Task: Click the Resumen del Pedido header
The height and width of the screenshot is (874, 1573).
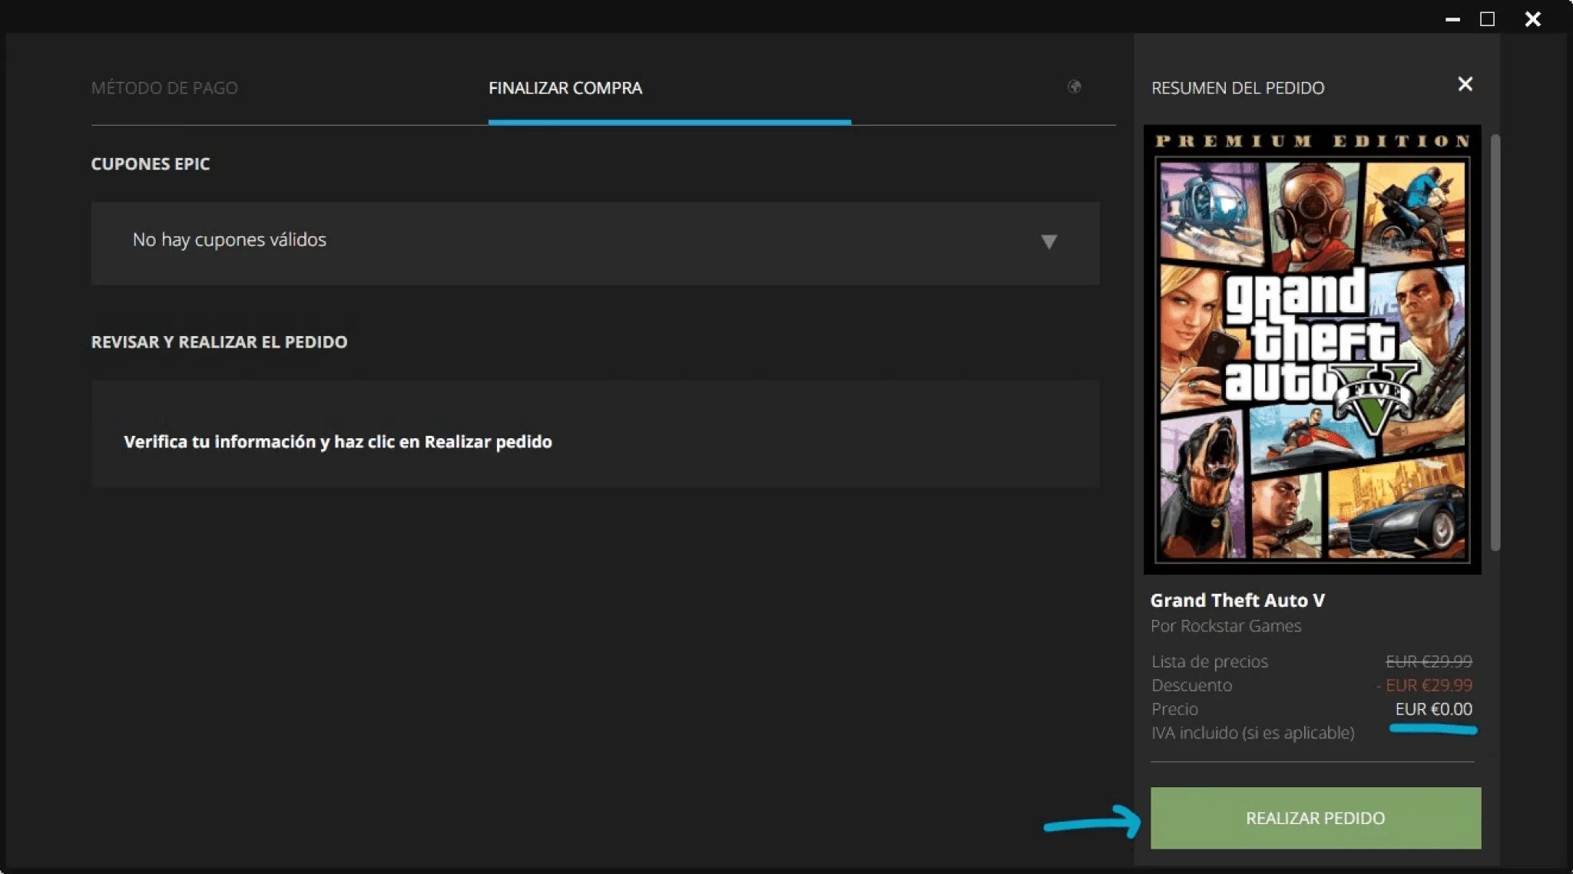Action: click(1237, 87)
